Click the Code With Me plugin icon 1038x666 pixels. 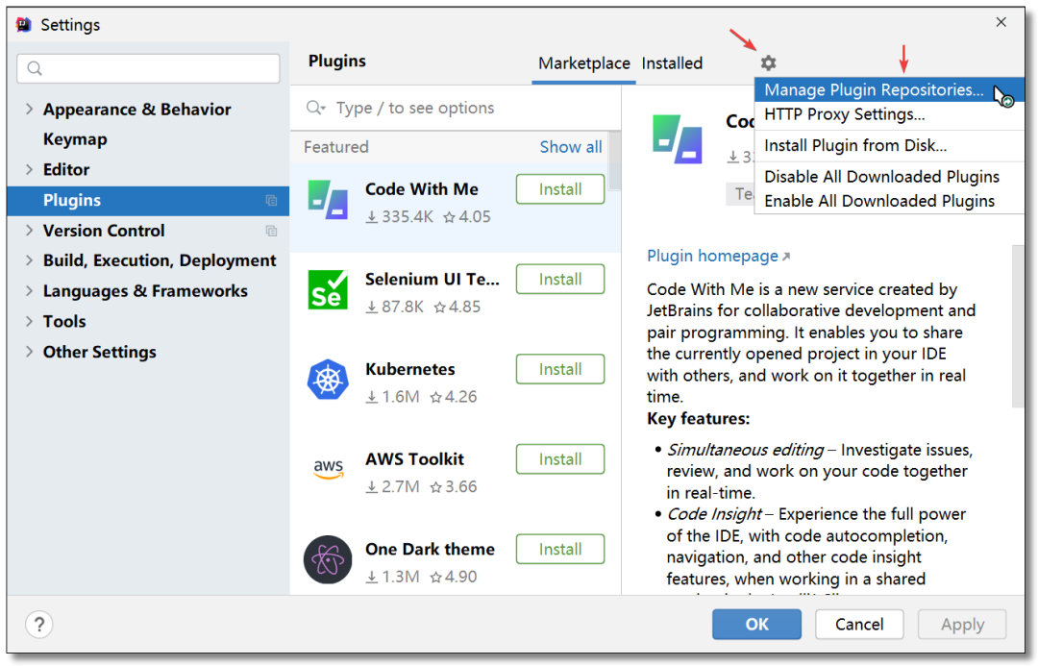point(328,200)
